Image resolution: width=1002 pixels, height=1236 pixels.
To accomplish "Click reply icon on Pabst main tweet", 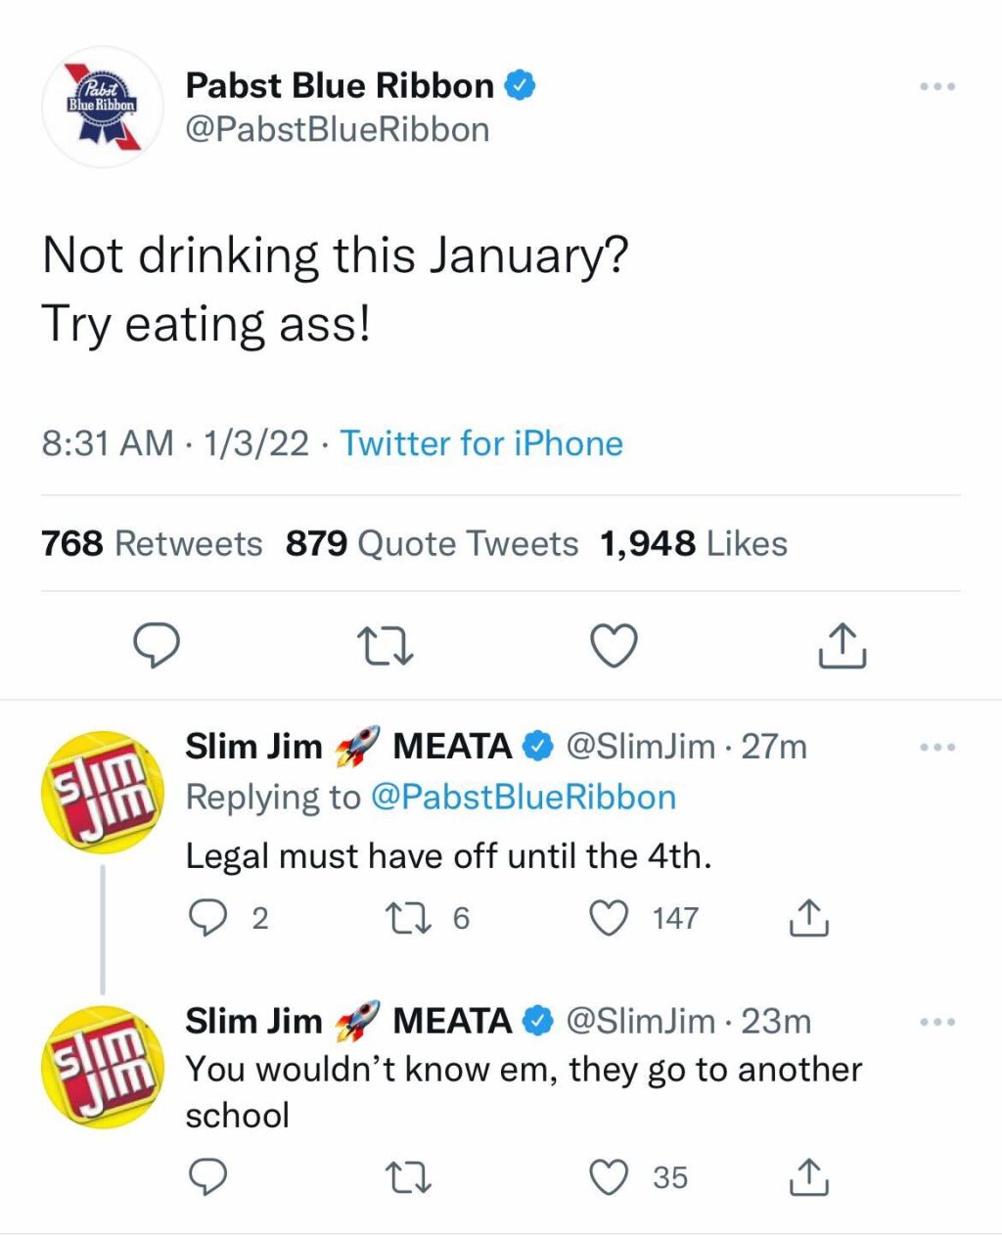I will [x=156, y=646].
